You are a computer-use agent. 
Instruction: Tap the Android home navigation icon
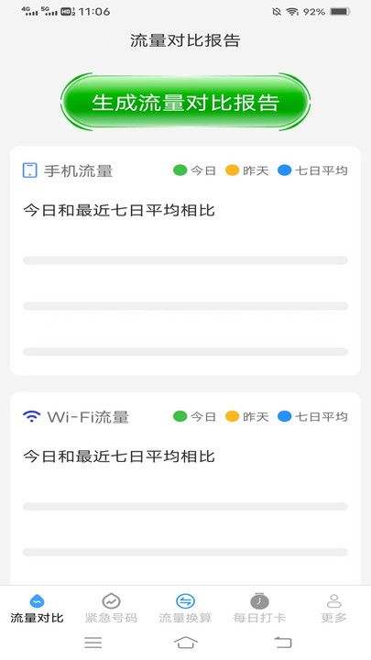185,643
